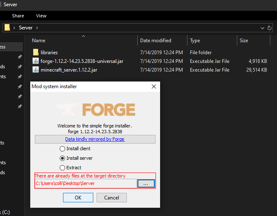Click the folder icon in address bar

click(x=7, y=28)
